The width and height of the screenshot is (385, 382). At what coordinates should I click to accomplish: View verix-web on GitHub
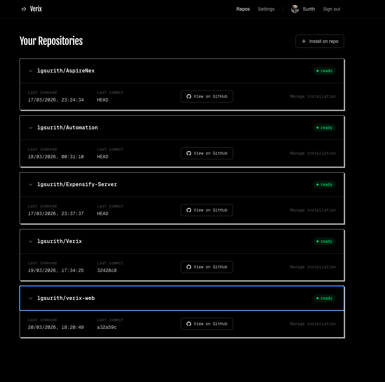[207, 324]
